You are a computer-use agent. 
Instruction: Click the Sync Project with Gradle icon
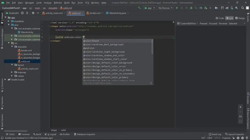coord(227,8)
